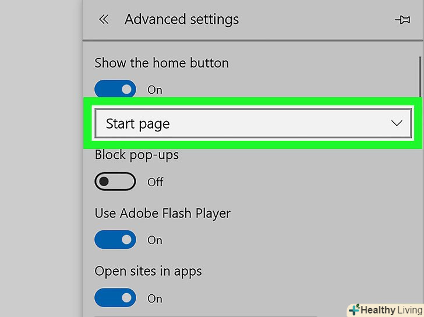This screenshot has width=424, height=317.
Task: Click the Open sites in apps label
Action: 148,271
